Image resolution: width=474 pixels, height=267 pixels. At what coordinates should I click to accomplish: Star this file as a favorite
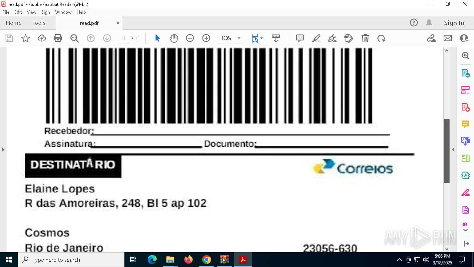[x=26, y=38]
